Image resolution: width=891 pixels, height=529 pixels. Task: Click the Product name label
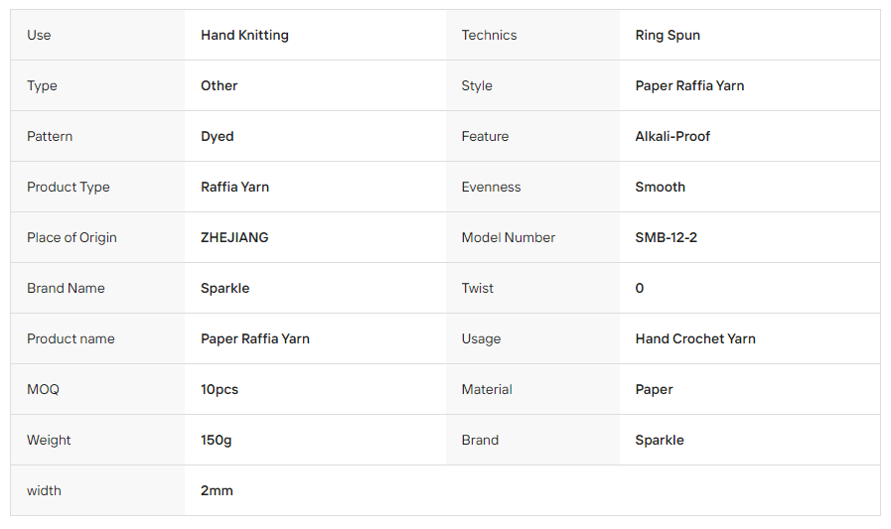click(71, 338)
